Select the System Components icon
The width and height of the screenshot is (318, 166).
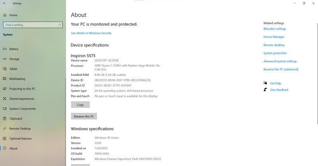(5, 109)
